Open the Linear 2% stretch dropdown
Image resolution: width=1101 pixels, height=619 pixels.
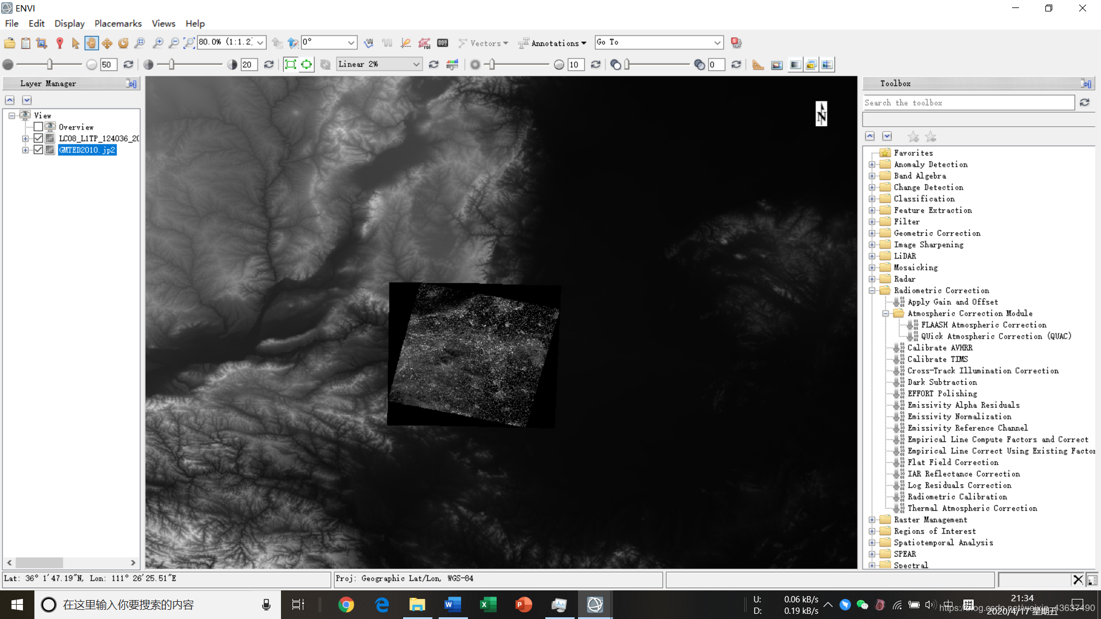[x=416, y=64]
